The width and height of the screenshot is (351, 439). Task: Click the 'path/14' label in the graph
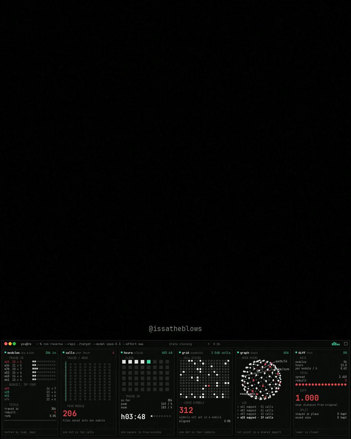(282, 361)
